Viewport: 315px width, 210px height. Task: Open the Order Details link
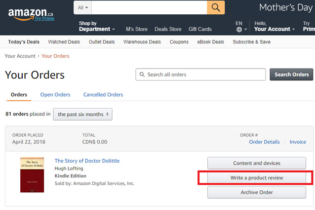pos(264,142)
